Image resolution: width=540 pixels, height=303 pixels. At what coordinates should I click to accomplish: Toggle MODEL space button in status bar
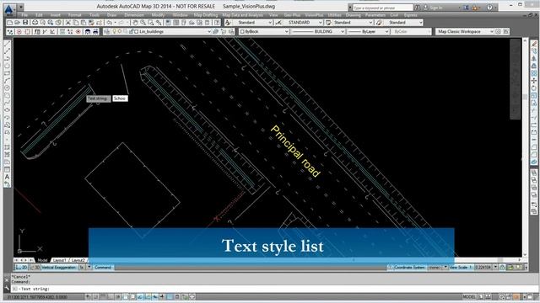(469, 297)
